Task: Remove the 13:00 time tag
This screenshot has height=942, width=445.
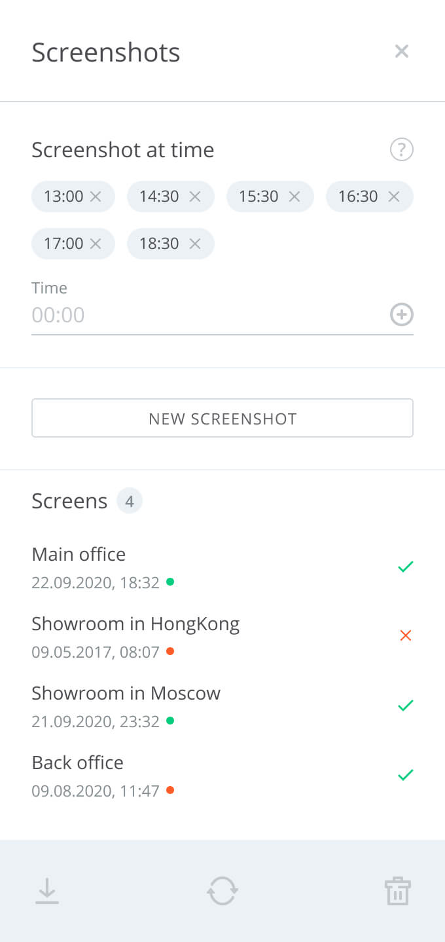Action: coord(97,196)
